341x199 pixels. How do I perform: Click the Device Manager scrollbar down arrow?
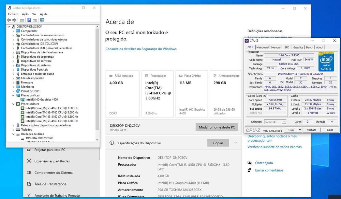click(x=97, y=140)
